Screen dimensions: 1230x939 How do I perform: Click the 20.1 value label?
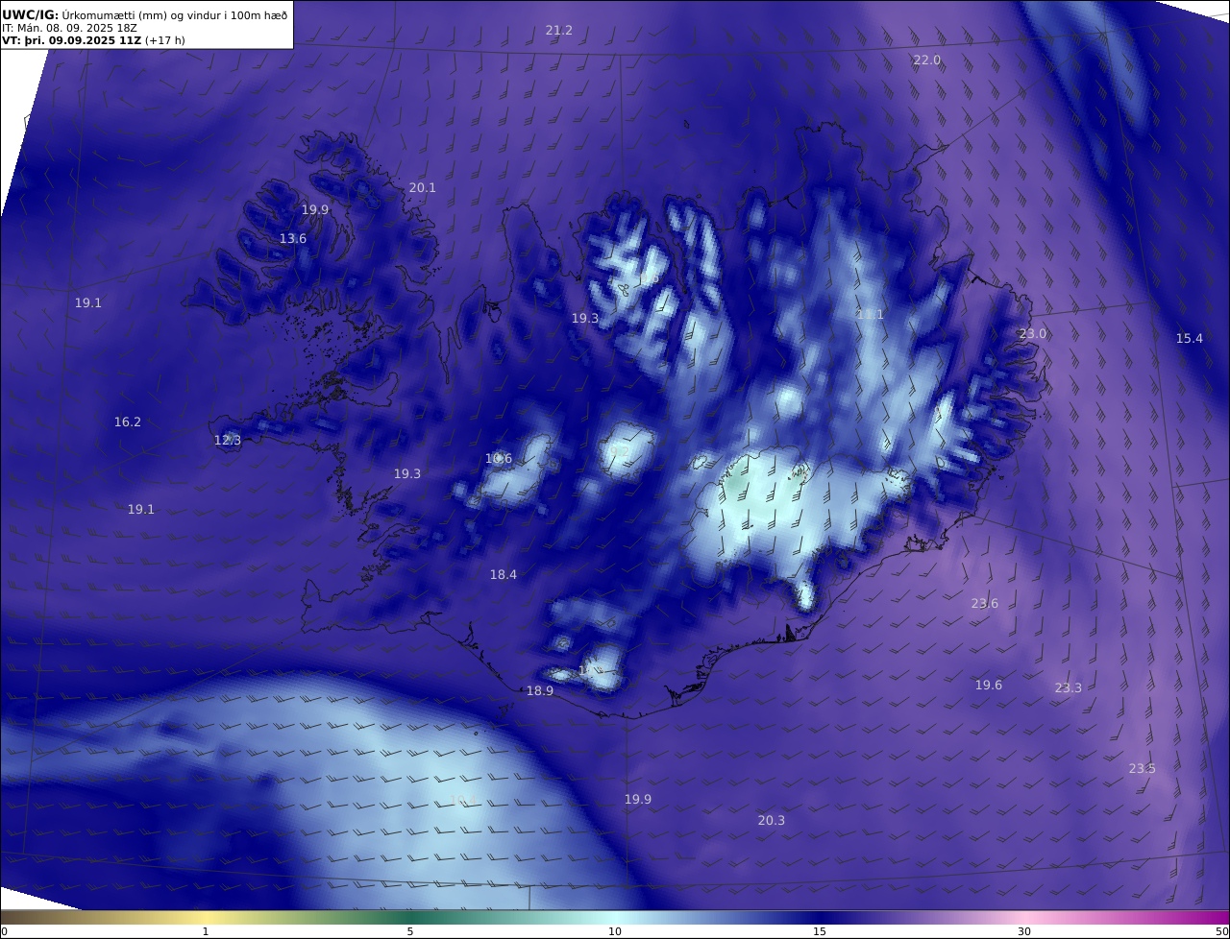[x=423, y=188]
